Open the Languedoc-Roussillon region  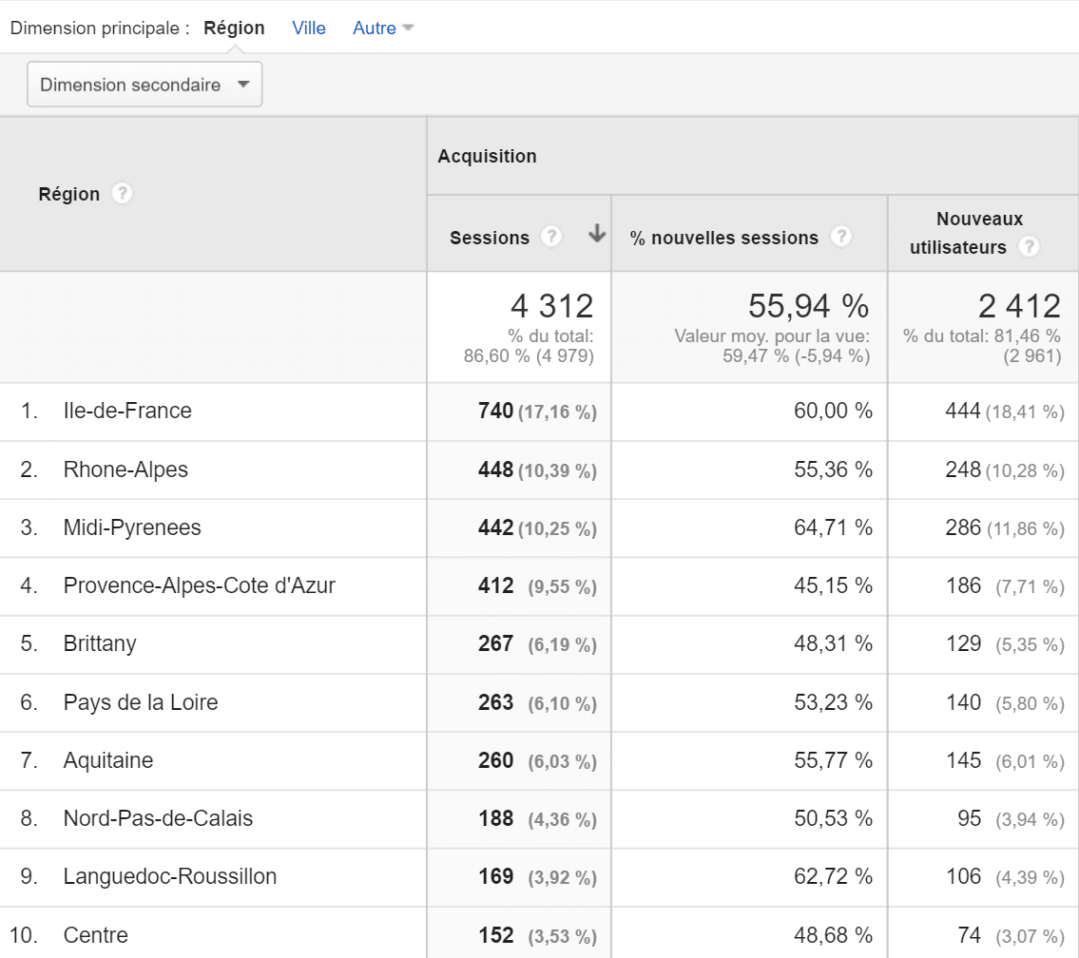pyautogui.click(x=170, y=876)
